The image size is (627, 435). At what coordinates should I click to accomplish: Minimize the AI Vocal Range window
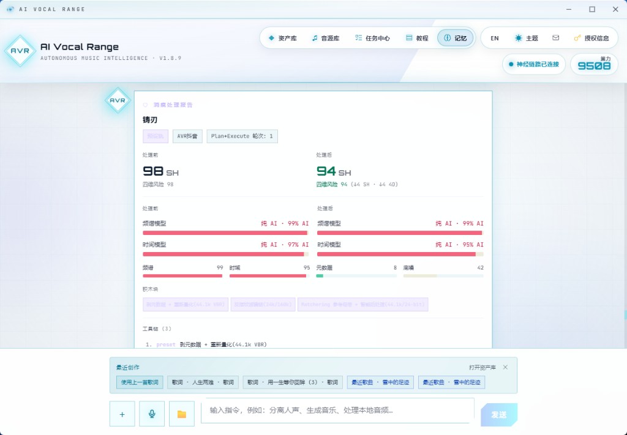click(569, 9)
